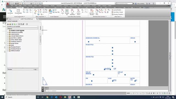176x99 pixels.
Task: Switch to the Electromechanical ribbon tab
Action: click(x=50, y=8)
